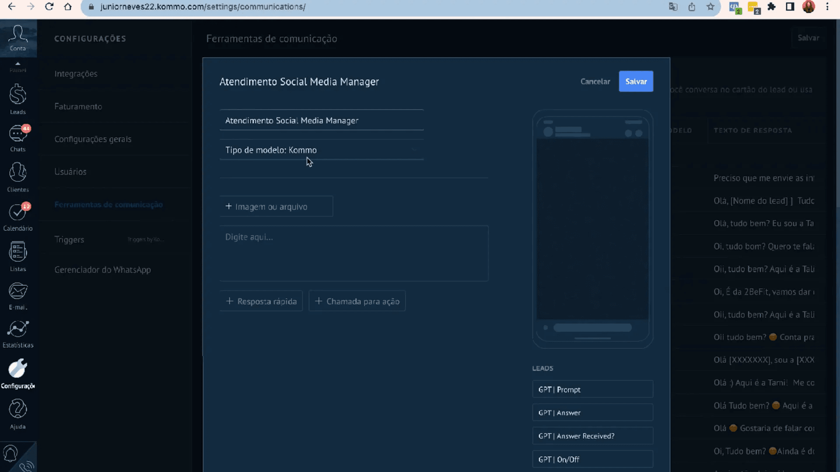Edit the template name field

click(322, 120)
